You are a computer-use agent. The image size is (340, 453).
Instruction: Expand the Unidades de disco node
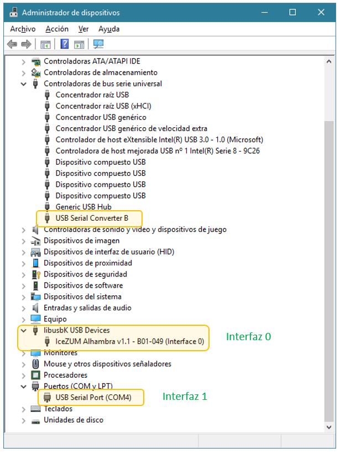tap(24, 420)
